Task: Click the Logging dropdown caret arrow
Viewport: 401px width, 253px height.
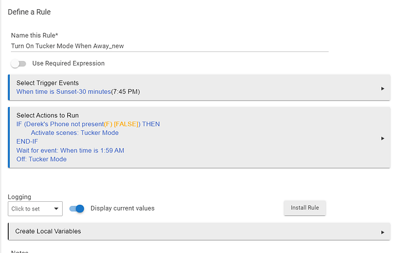Action: click(56, 209)
